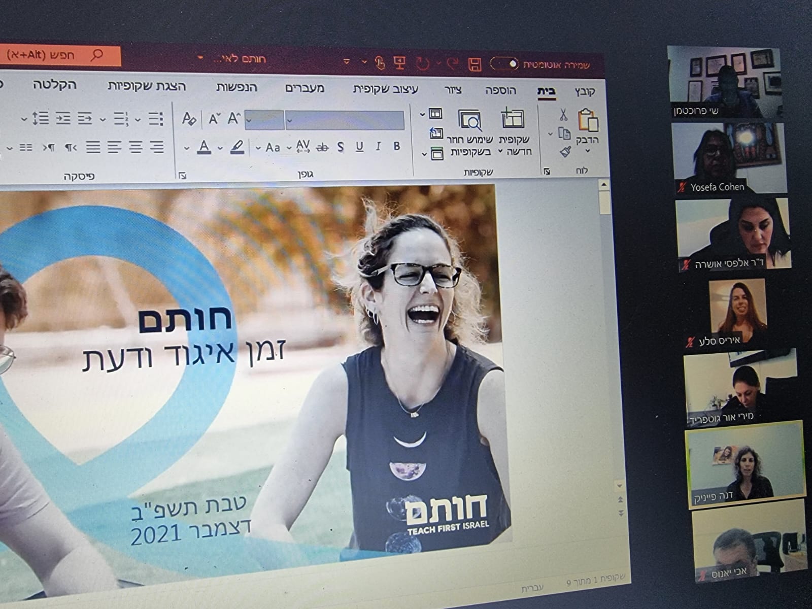The image size is (812, 609).
Task: Open the clipboard (לוח) dialog launcher
Action: tap(547, 172)
